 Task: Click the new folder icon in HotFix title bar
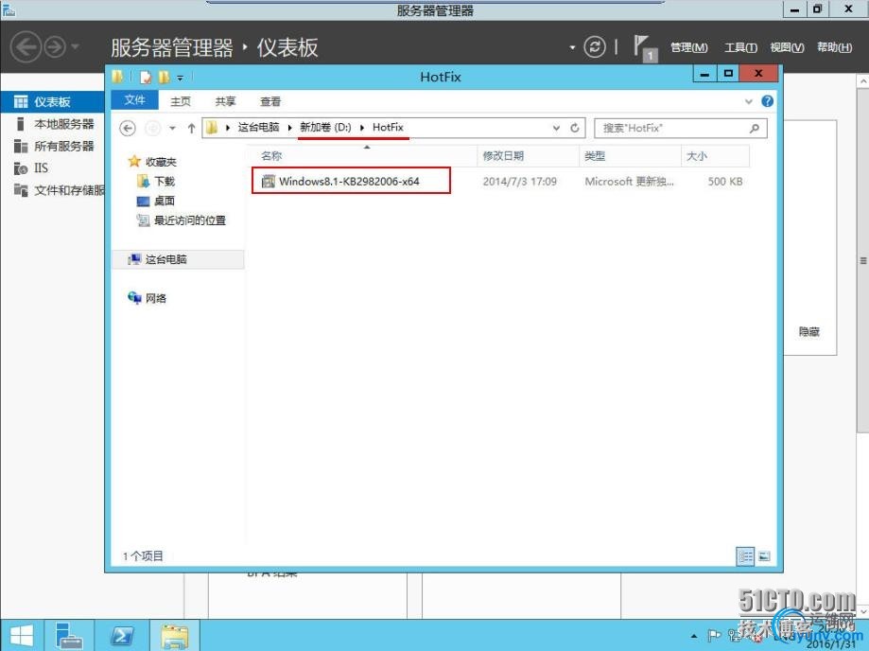coord(164,77)
